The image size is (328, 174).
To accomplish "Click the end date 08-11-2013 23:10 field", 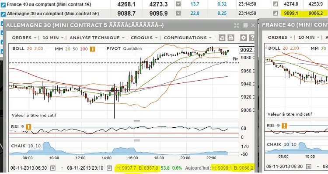I will 85,168.
